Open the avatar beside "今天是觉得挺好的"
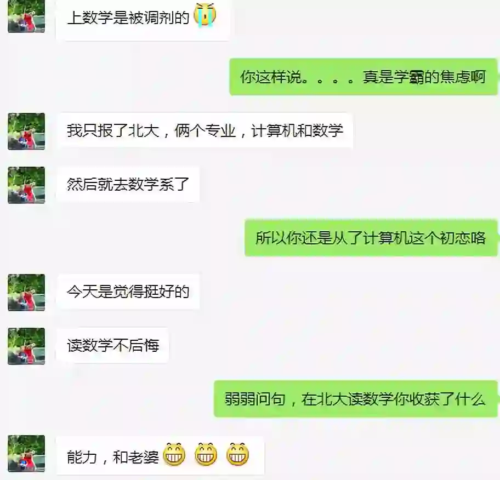500x480 pixels. (x=26, y=292)
